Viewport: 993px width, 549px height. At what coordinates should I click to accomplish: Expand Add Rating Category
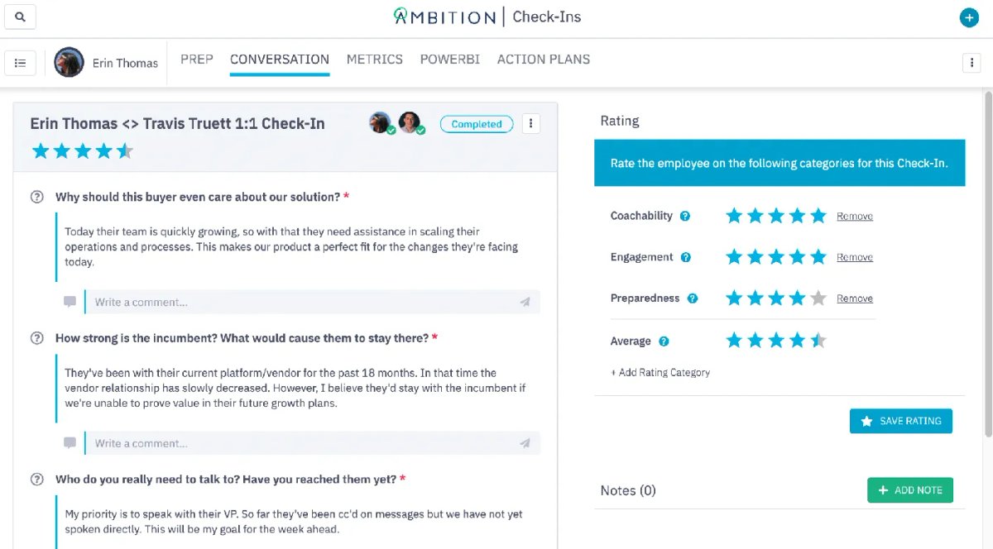coord(660,372)
